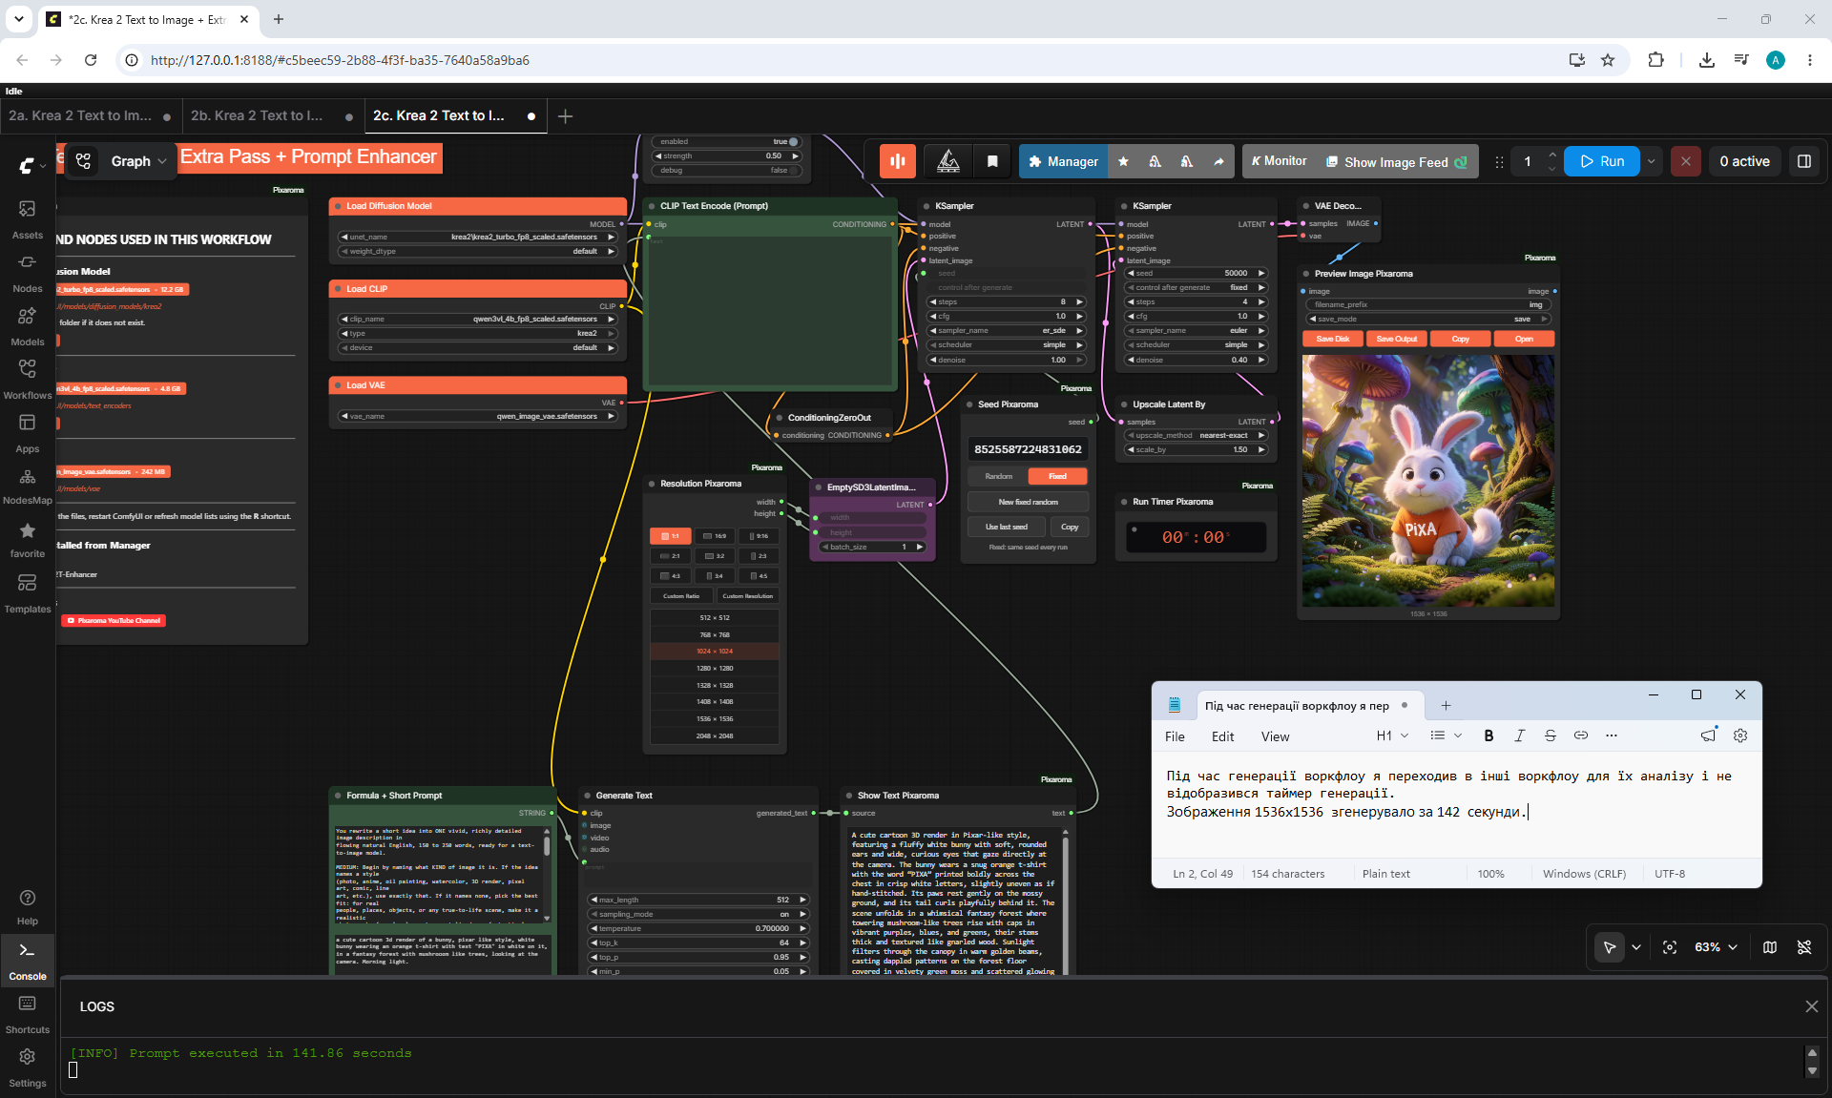Open Notepad settings gear
Viewport: 1832px width, 1098px height.
[x=1740, y=735]
